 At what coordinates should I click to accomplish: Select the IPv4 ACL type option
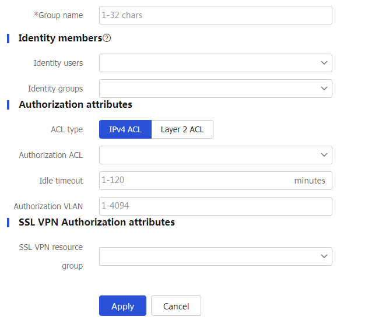tap(125, 129)
